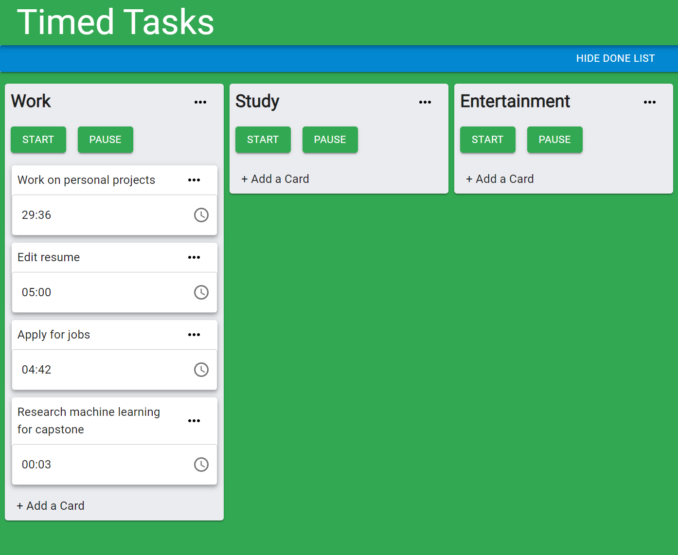Open the Study list three-dot menu
This screenshot has width=678, height=555.
[x=425, y=102]
